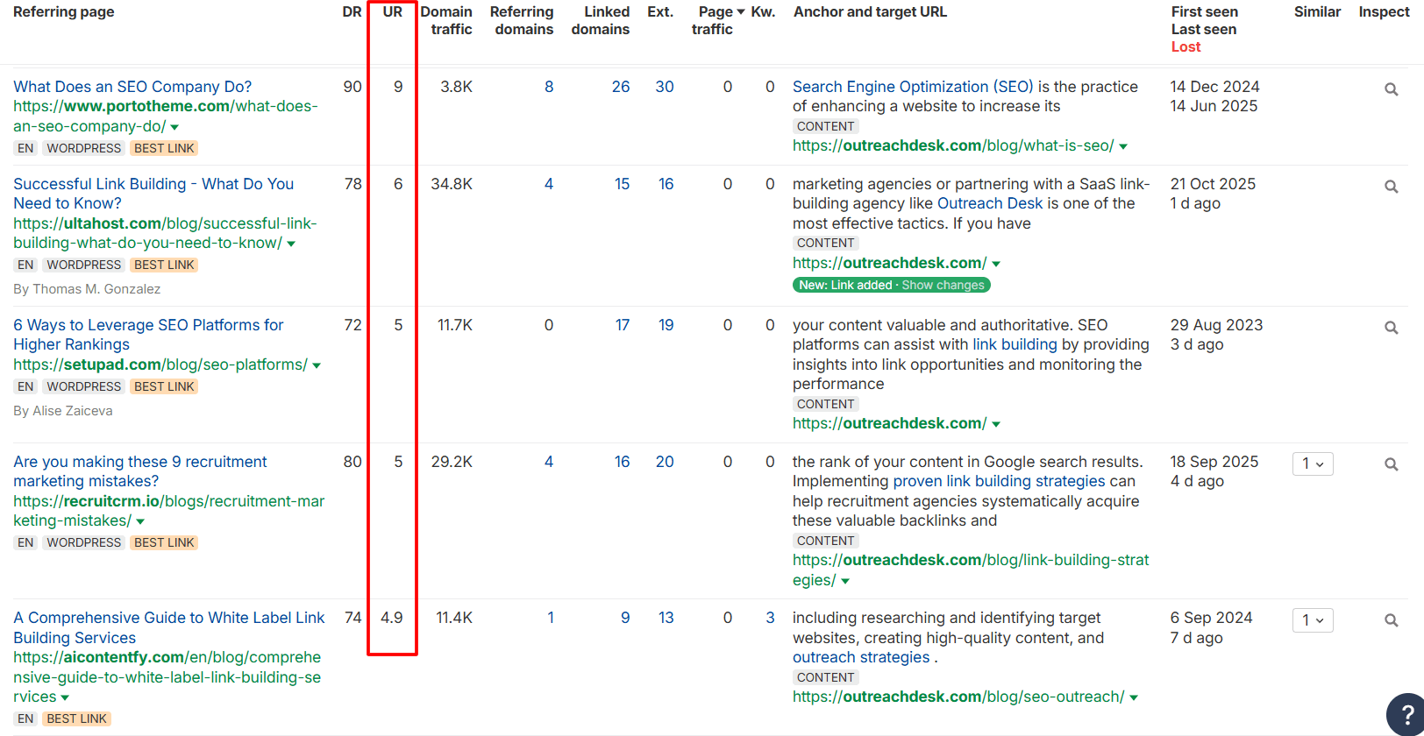Select the domain traffic value 34.8K
Image resolution: width=1424 pixels, height=736 pixels.
(452, 184)
